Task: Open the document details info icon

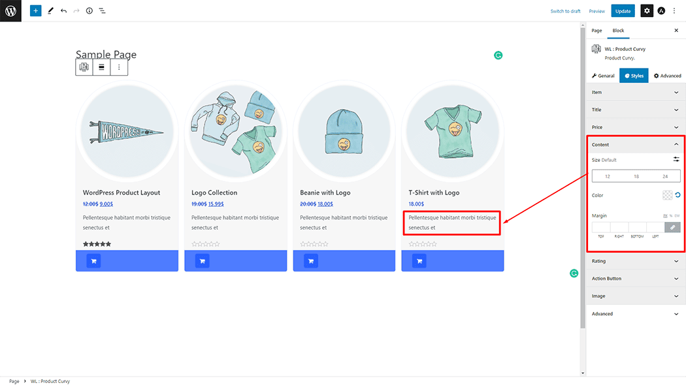Action: point(90,11)
